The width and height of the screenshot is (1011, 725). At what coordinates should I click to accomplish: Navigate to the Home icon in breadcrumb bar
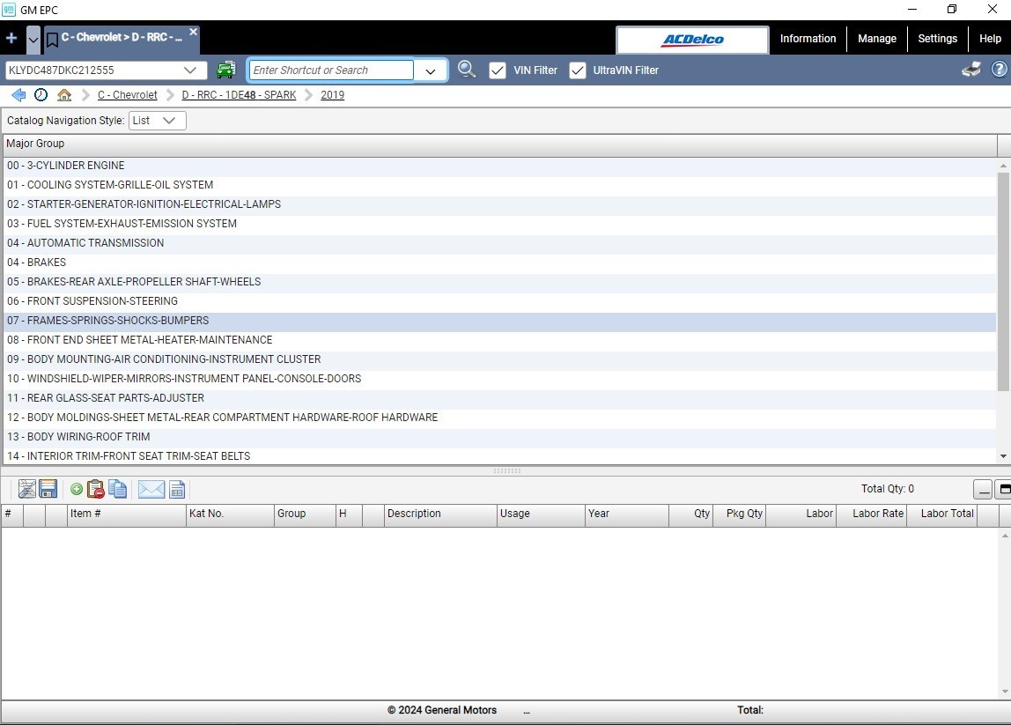point(64,94)
